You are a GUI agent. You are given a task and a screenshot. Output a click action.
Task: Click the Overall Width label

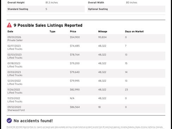(x=96, y=2)
